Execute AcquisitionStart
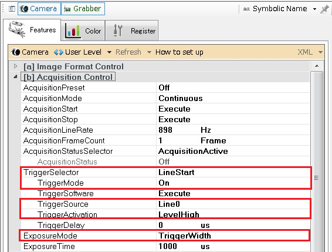 tap(174, 109)
